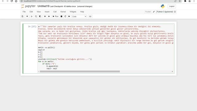Open the View menu

39,12
